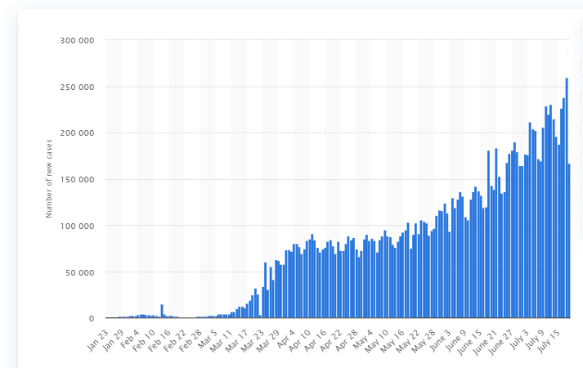Screen dimensions: 583x368
Task: Select the '150 000' y-axis label
Action: pos(78,180)
